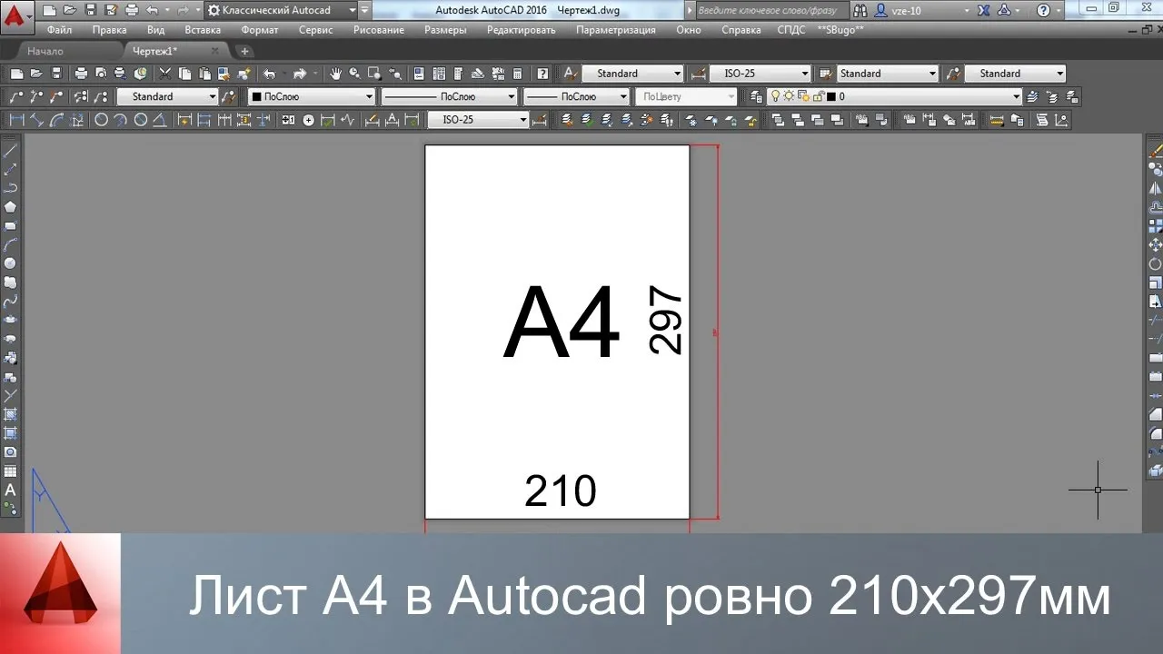Viewport: 1163px width, 654px height.
Task: Click the Help question mark in standard toolbar
Action: [542, 74]
